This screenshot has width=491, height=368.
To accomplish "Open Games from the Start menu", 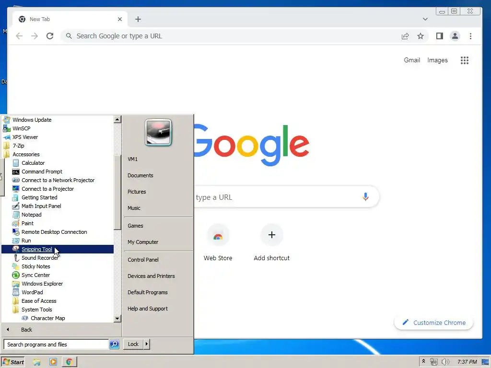I will (135, 226).
